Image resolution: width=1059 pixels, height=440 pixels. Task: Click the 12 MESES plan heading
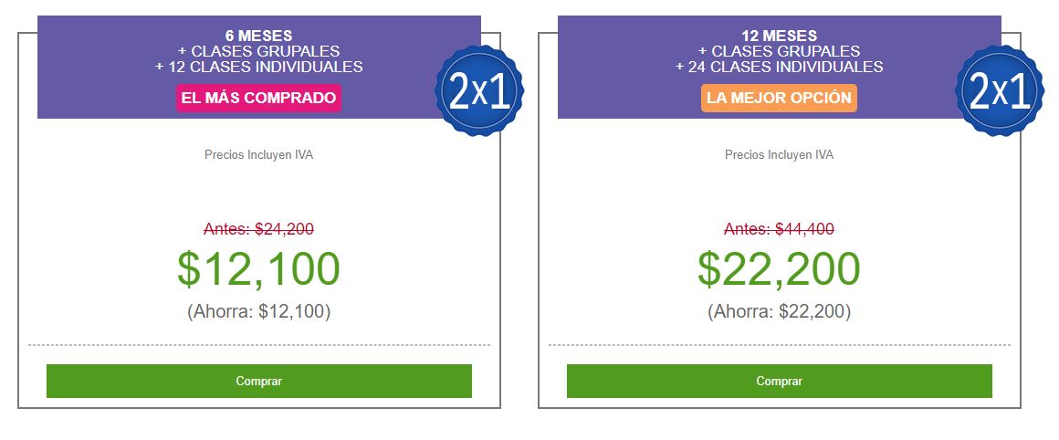point(779,36)
